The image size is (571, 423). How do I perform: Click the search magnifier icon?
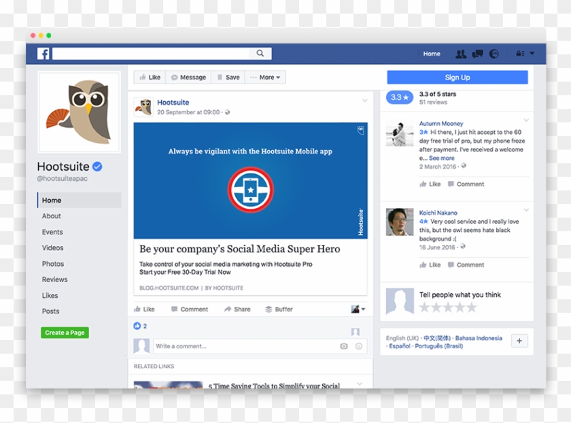point(260,54)
